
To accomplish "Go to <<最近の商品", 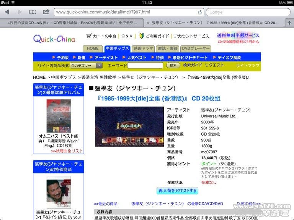I will pyautogui.click(x=105, y=204).
